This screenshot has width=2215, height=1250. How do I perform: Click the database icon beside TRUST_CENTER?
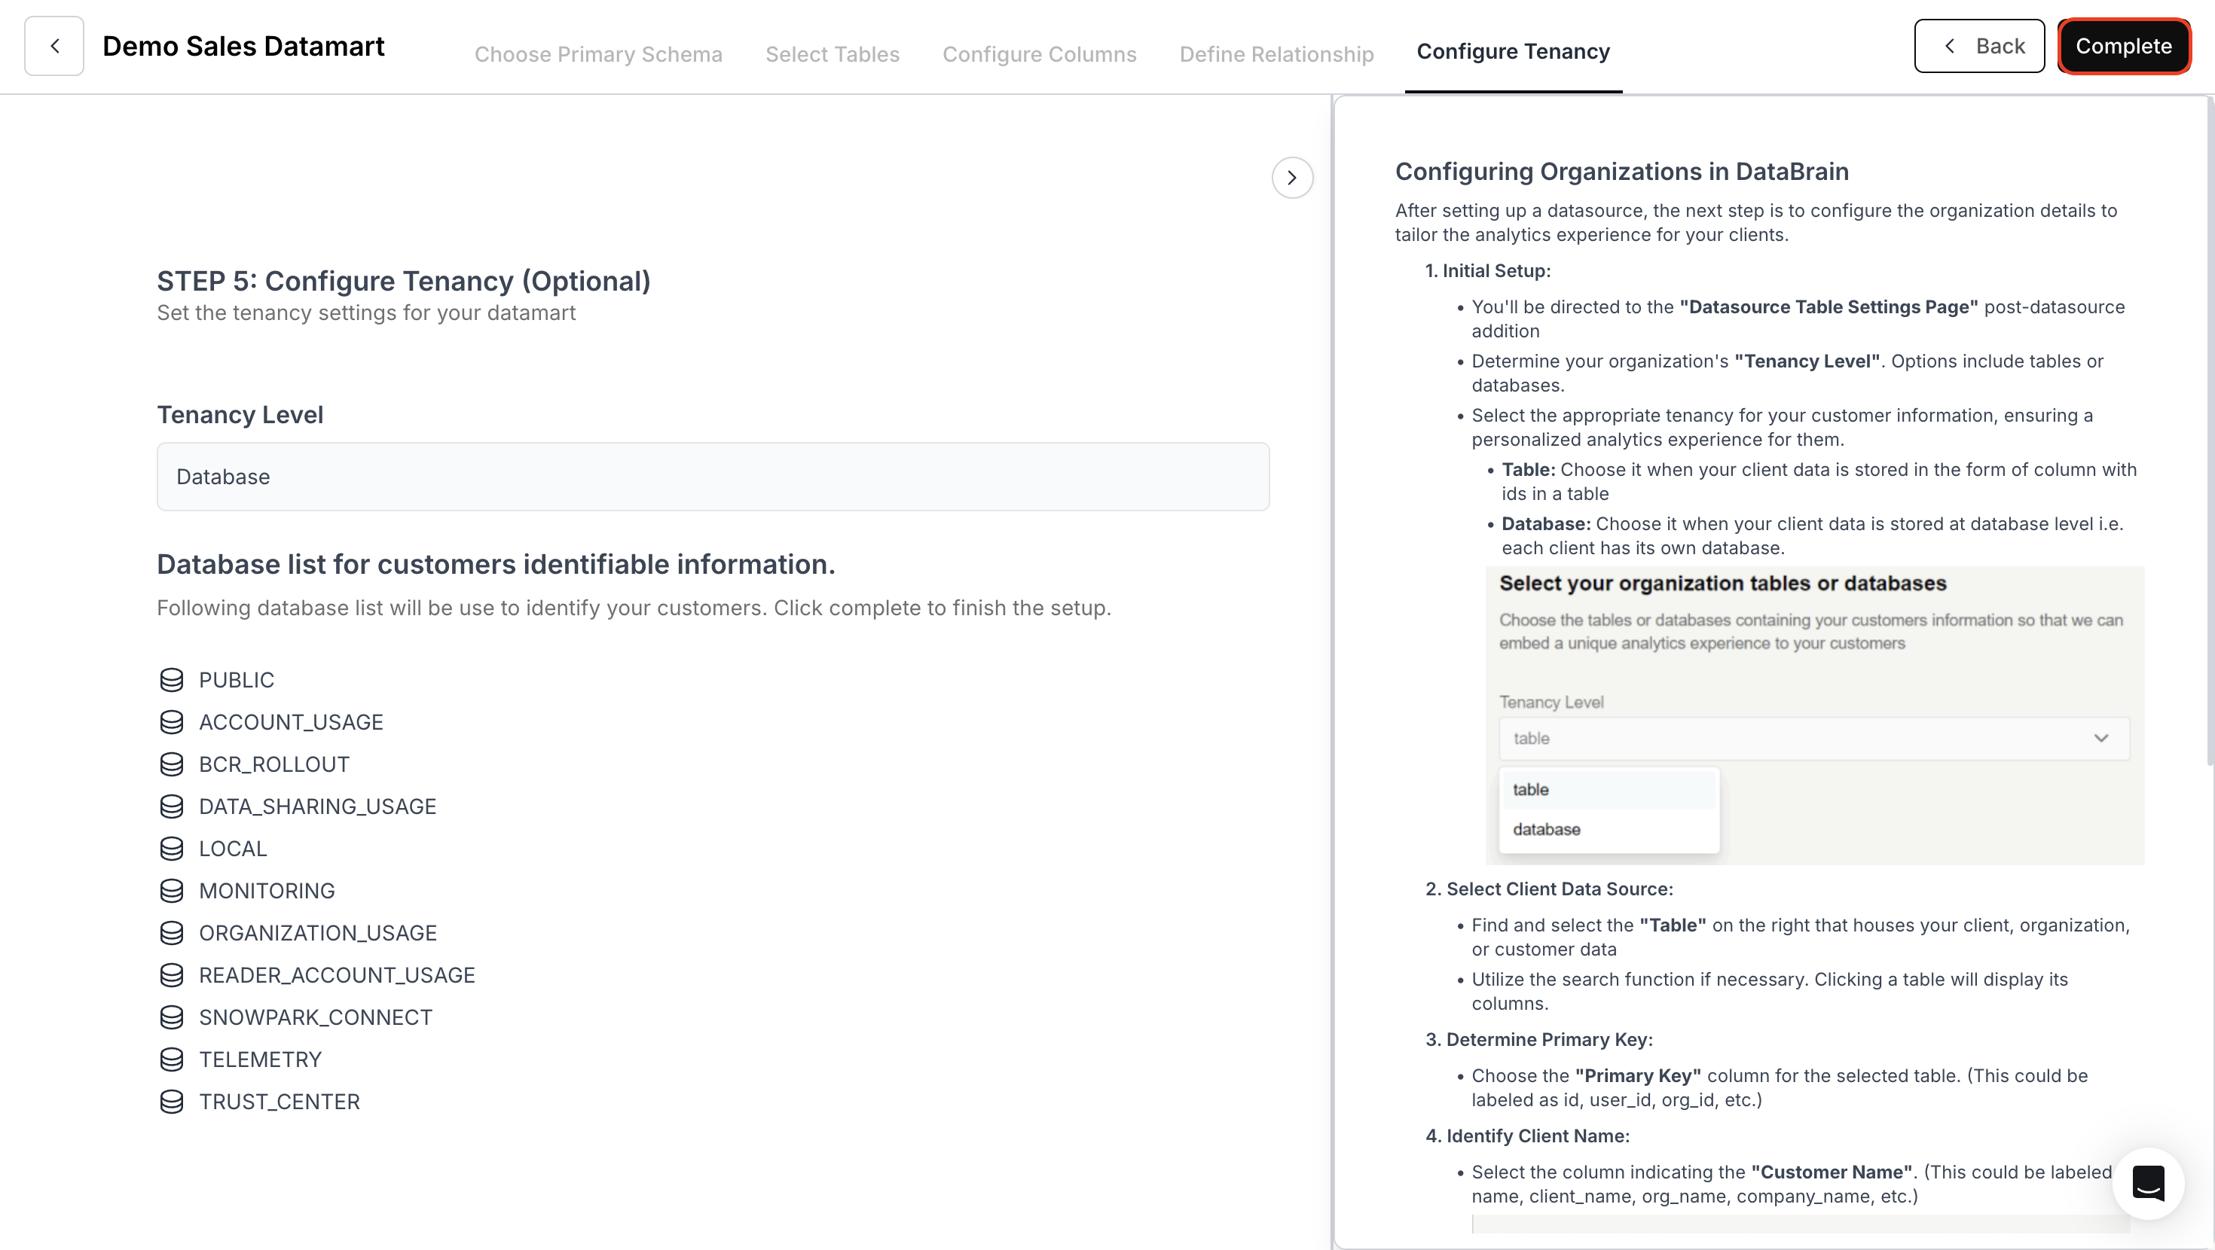point(172,1101)
